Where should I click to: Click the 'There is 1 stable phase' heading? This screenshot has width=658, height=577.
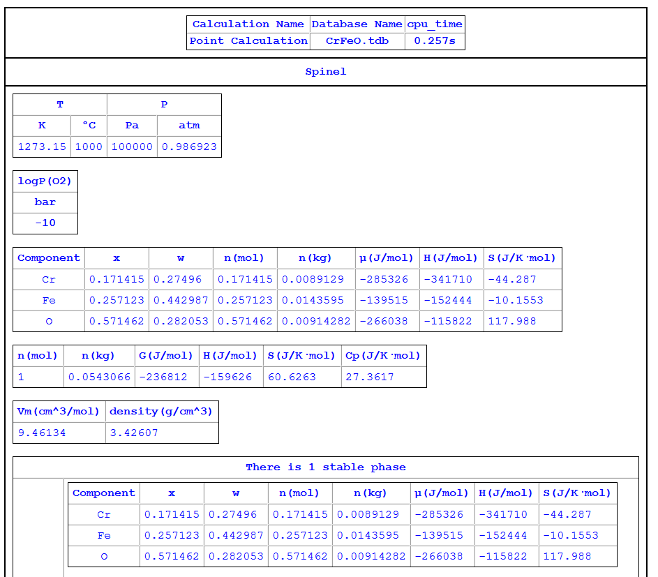click(x=325, y=467)
